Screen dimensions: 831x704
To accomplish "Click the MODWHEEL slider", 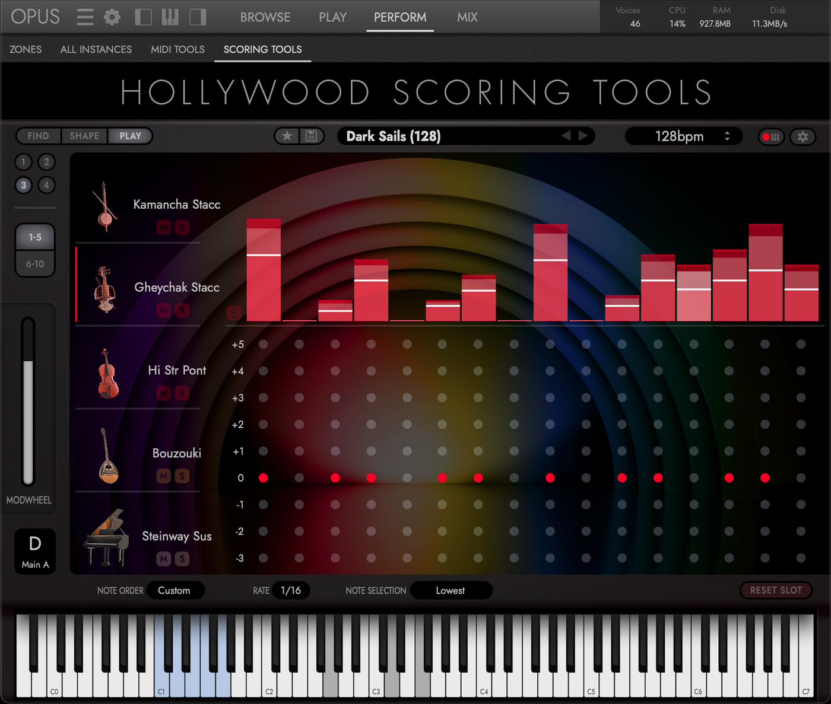I will (x=28, y=402).
